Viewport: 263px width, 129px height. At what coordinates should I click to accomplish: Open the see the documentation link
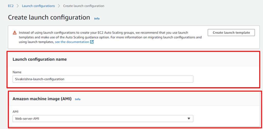(72, 42)
